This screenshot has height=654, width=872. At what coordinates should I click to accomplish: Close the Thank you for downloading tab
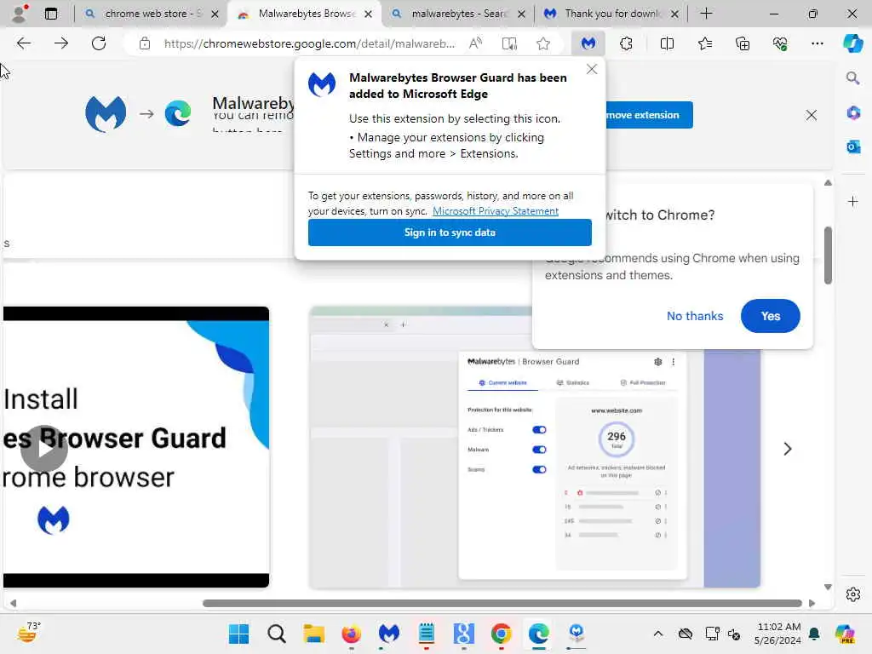click(674, 14)
